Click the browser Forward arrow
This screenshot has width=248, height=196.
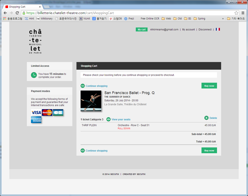tap(11, 13)
